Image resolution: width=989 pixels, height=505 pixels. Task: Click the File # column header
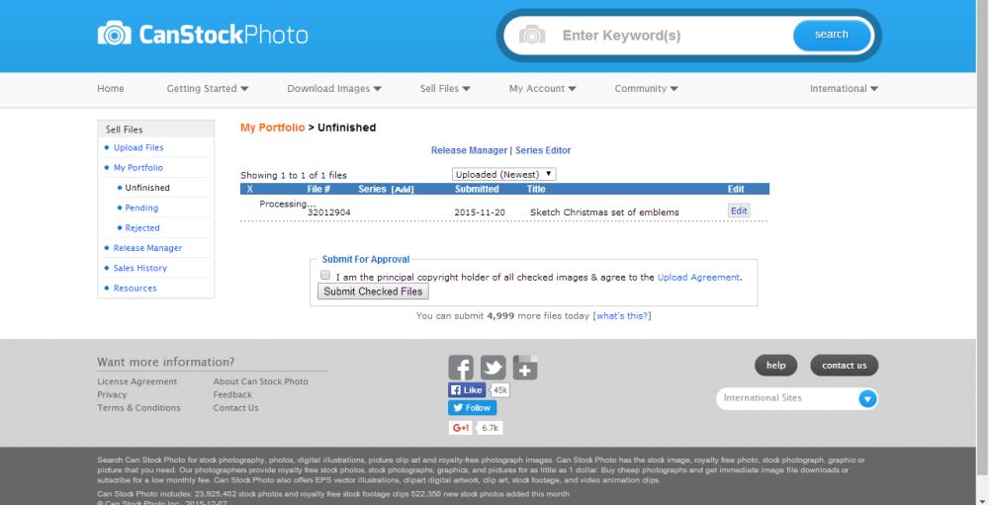click(x=318, y=189)
